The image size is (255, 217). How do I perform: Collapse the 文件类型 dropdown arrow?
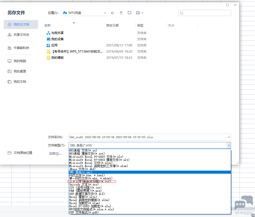point(229,145)
